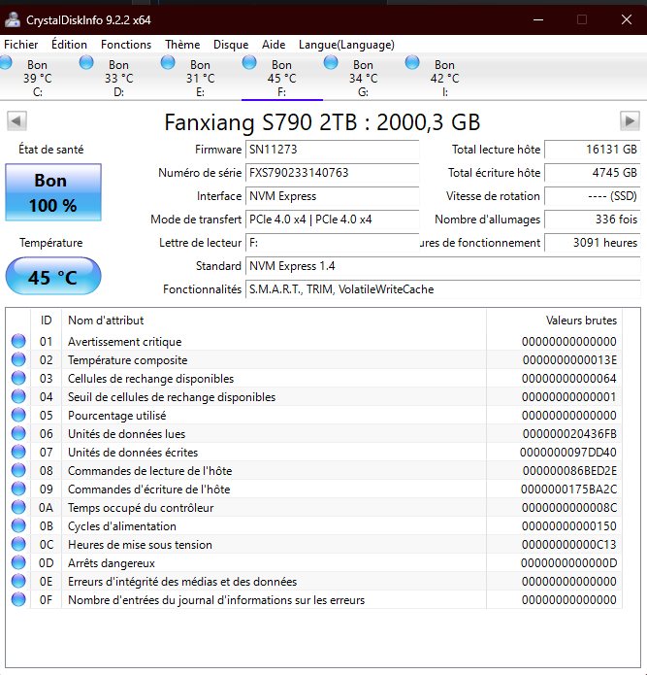Open the Langue(Language) menu
647x675 pixels.
346,45
